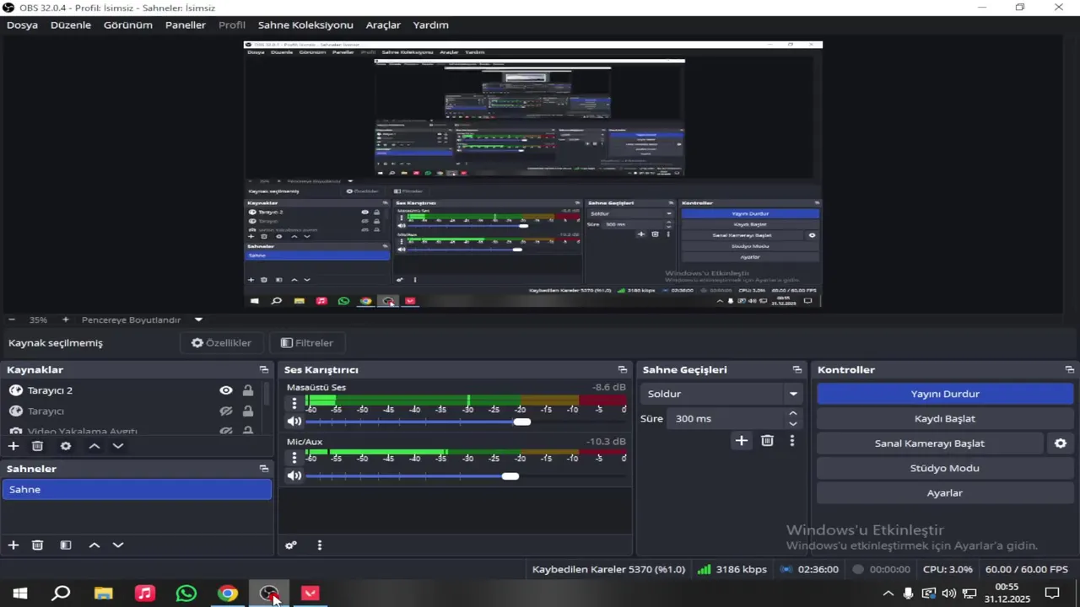Add a new scene with the Sahneler plus icon
The width and height of the screenshot is (1080, 607).
(13, 545)
